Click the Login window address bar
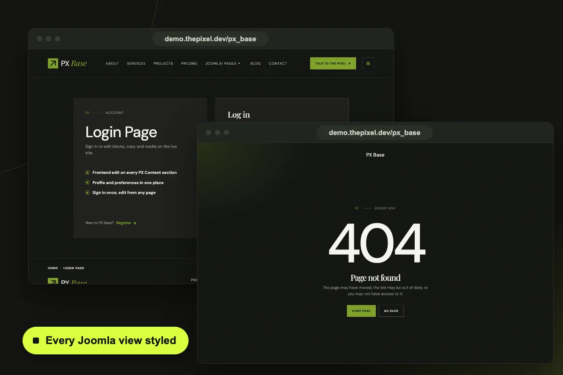Image resolution: width=563 pixels, height=375 pixels. (210, 39)
